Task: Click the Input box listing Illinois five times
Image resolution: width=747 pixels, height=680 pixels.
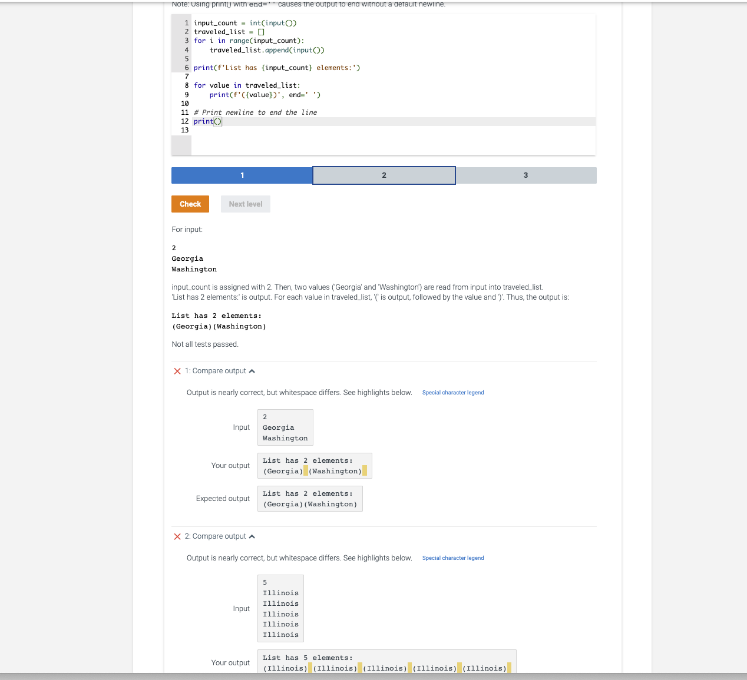Action: click(280, 608)
